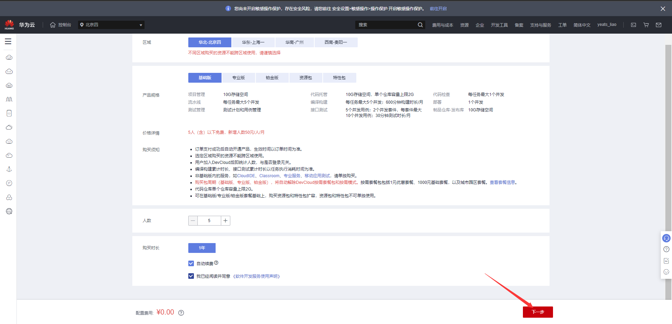The image size is (672, 324).
Task: Click the IP circle sidebar icon
Action: tap(9, 183)
